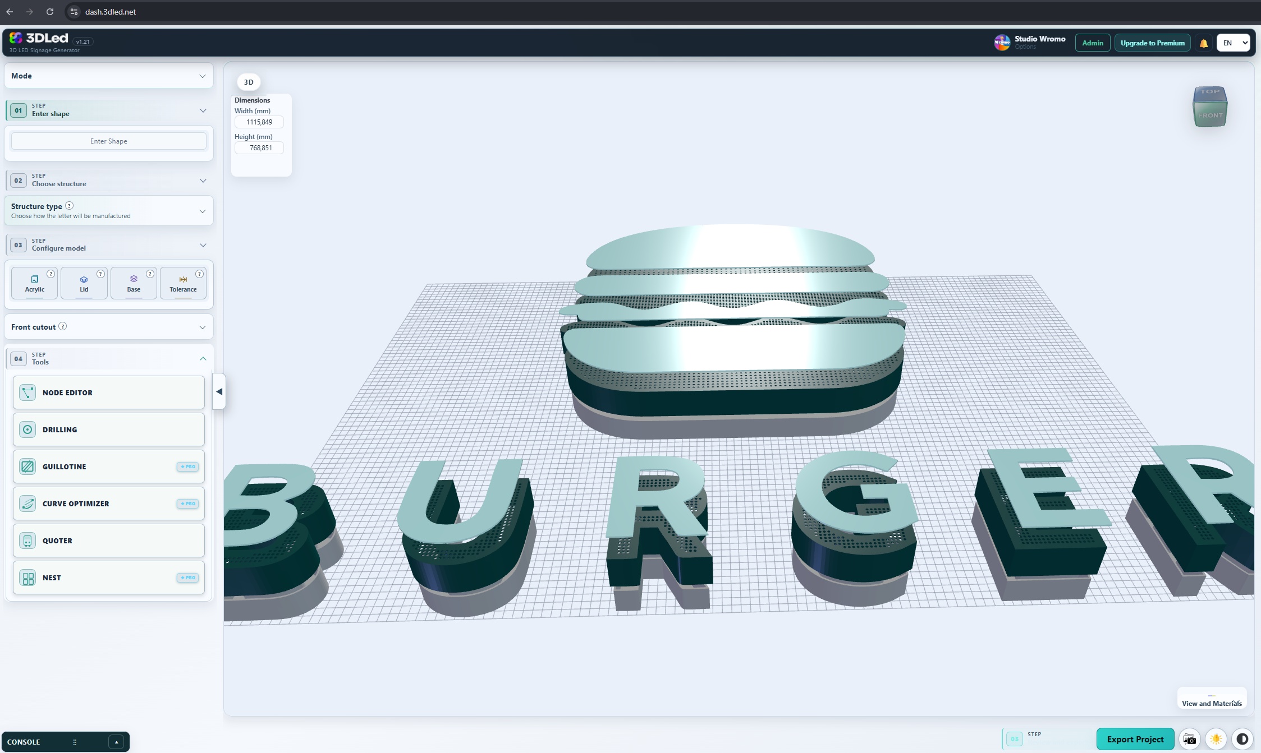The height and width of the screenshot is (753, 1261).
Task: Select the Acrylic configuration tab
Action: pyautogui.click(x=34, y=283)
